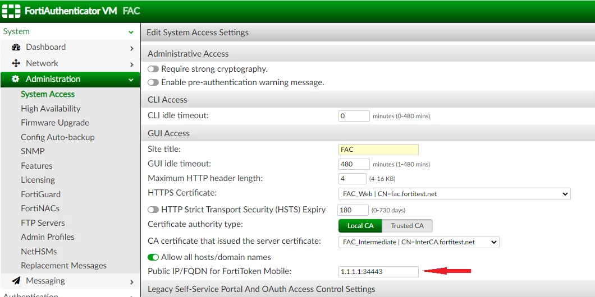Toggle HTTP Strict Transport Security expiry
595x297 pixels.
(x=153, y=210)
